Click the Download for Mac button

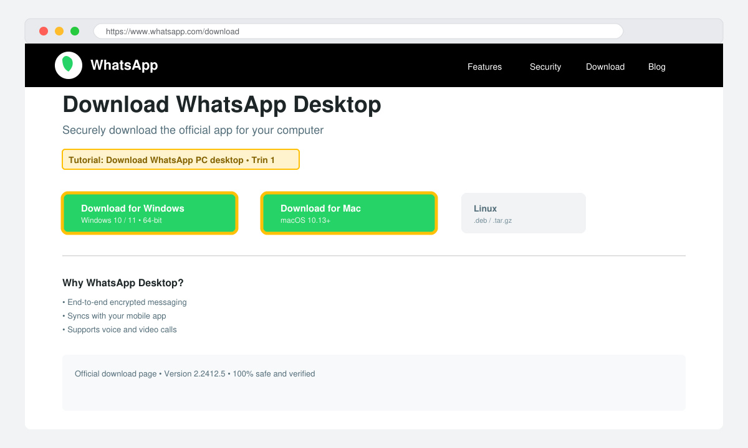pos(349,213)
